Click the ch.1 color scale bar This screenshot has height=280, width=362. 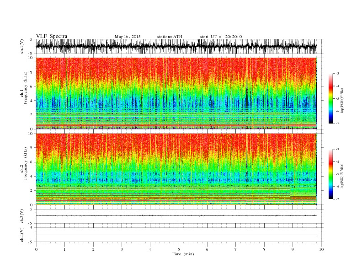(x=331, y=99)
